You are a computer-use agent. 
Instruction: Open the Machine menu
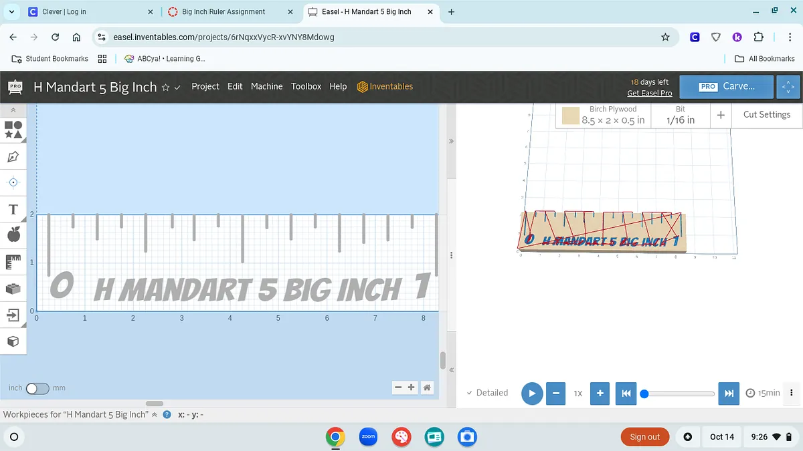(x=266, y=86)
